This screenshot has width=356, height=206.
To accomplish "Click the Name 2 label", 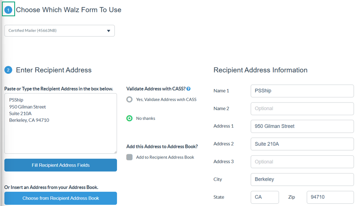I will [x=221, y=109].
